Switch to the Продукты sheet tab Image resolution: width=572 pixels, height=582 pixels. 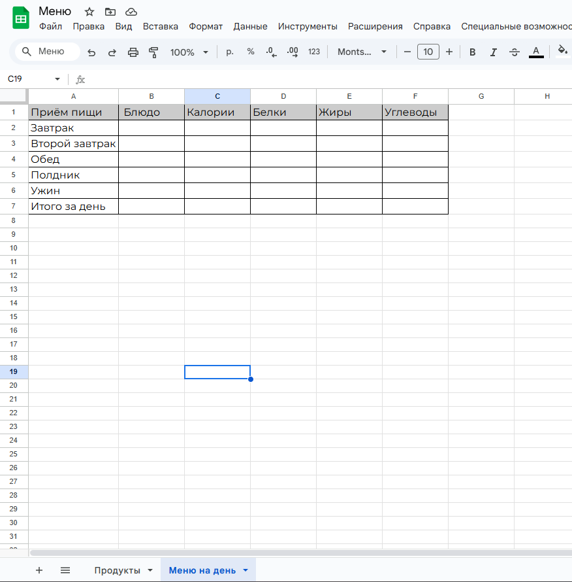117,570
